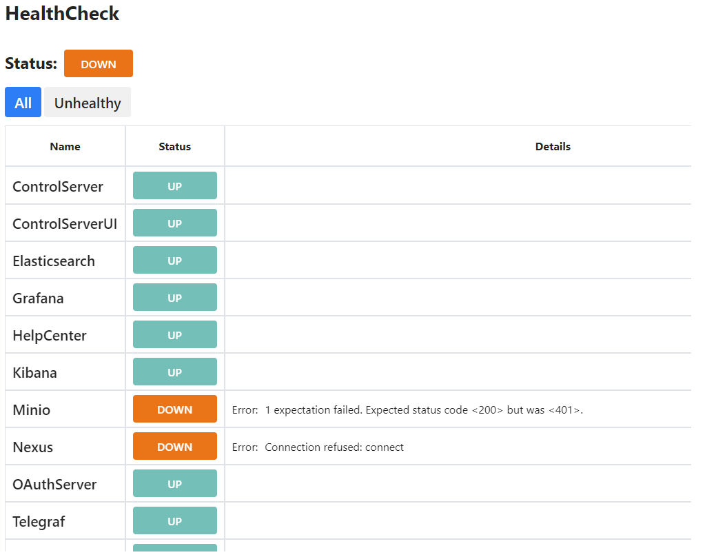This screenshot has height=557, width=705.
Task: Click the UP badge for Kibana
Action: [175, 372]
